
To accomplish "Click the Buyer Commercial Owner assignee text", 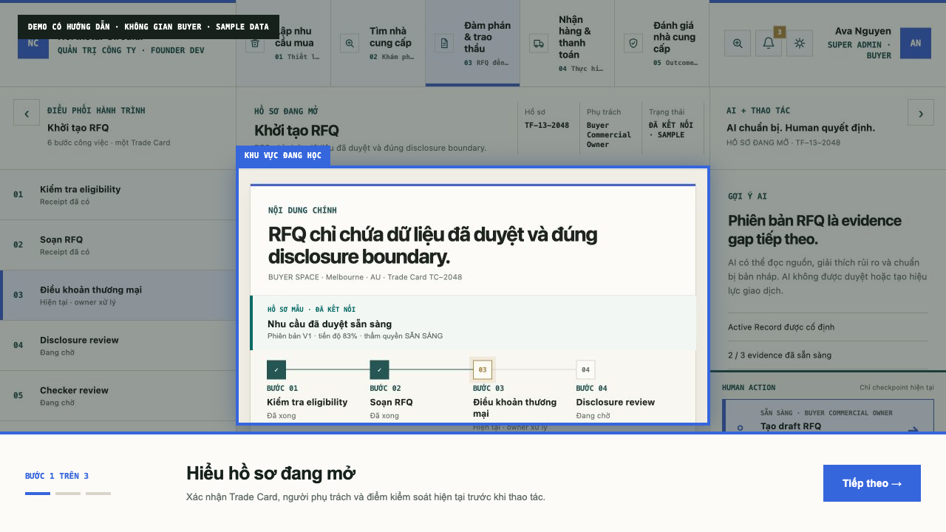I will [609, 135].
